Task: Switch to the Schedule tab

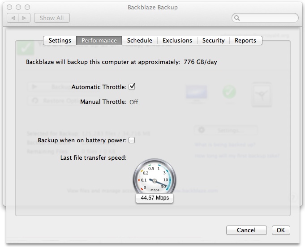Action: (x=140, y=40)
